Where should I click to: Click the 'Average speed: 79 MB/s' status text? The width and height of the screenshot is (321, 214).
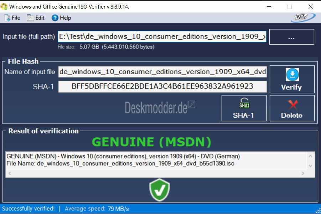coord(97,209)
